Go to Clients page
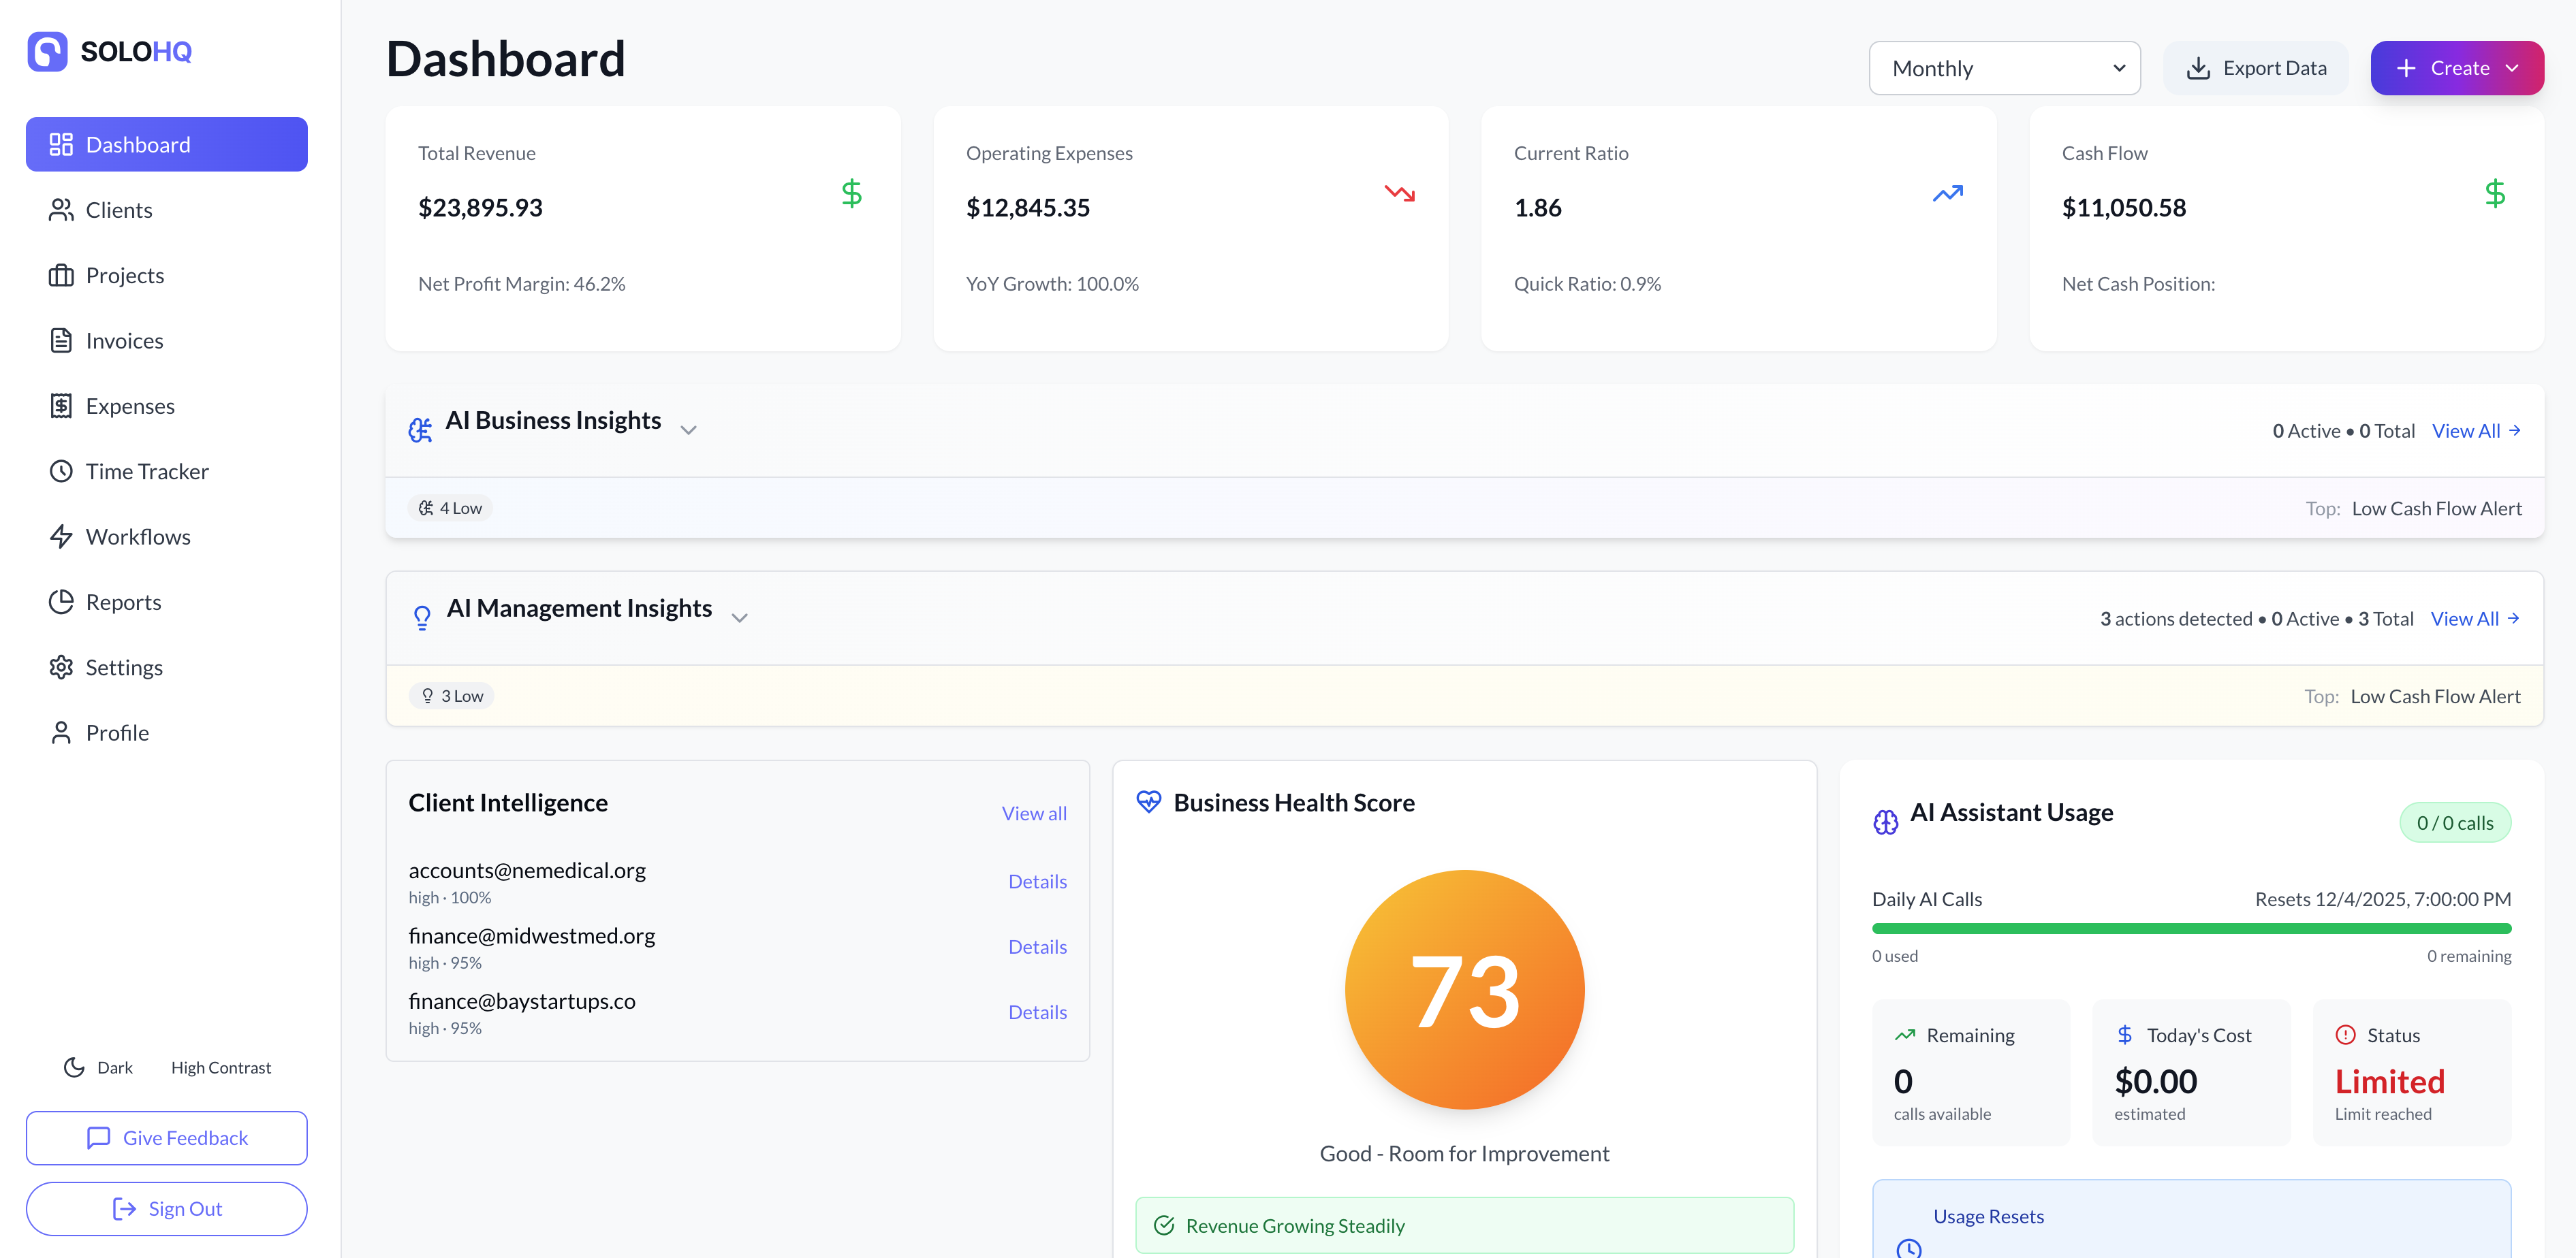 (167, 210)
